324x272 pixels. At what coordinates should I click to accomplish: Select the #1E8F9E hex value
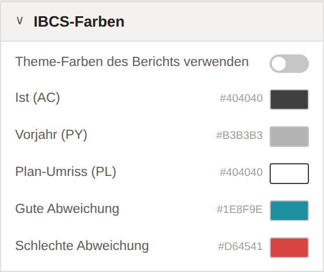(x=240, y=209)
